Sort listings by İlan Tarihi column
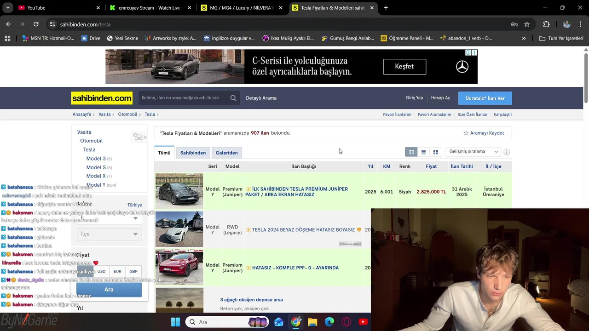This screenshot has height=331, width=589. coord(462,166)
